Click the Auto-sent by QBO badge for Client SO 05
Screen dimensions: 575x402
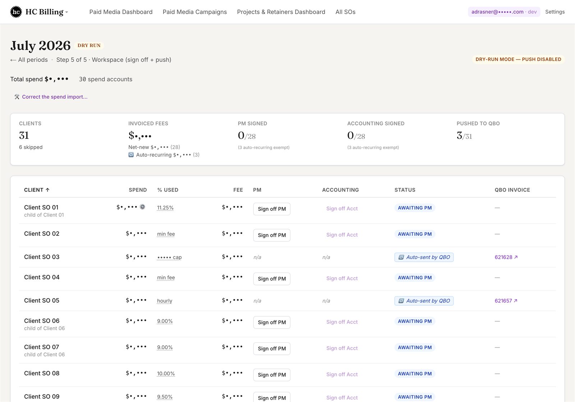click(x=424, y=301)
